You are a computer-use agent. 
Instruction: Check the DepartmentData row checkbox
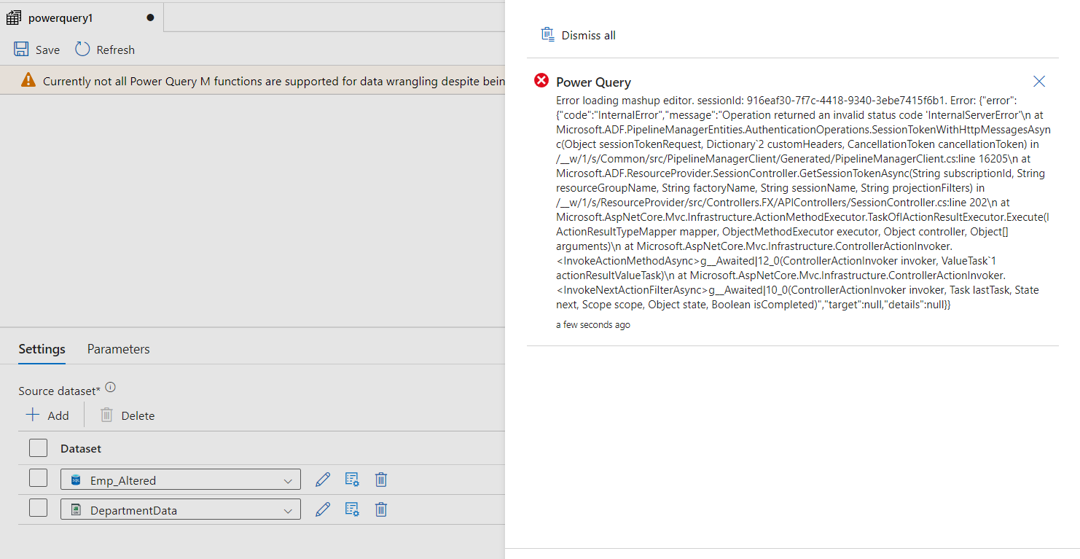[x=39, y=508]
